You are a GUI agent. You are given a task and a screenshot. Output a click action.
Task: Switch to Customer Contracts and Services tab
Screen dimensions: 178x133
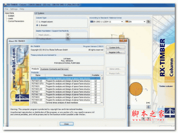pyautogui.click(x=54, y=69)
